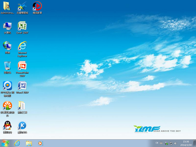
Task: Select the Sohu video player desktop icon
Action: (x=37, y=6)
